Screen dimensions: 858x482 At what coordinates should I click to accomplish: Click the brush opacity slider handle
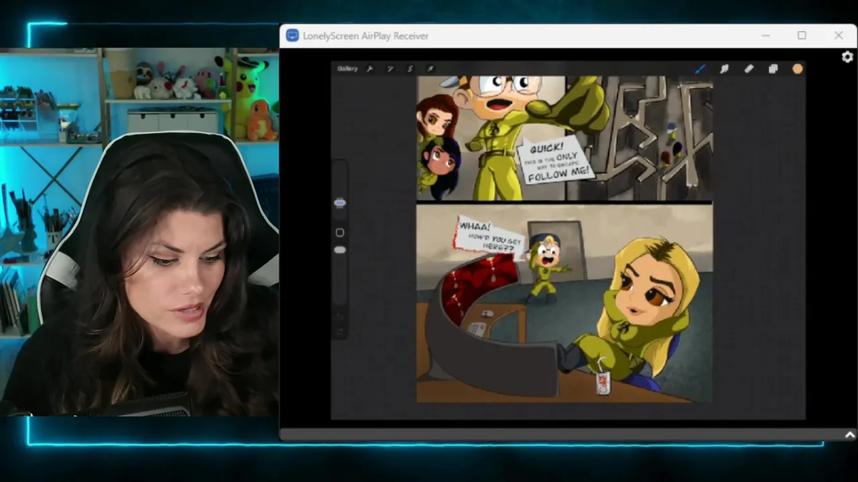pyautogui.click(x=340, y=250)
